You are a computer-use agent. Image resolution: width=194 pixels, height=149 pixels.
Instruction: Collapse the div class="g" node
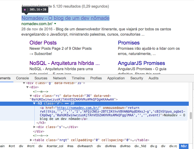[x=24, y=83]
